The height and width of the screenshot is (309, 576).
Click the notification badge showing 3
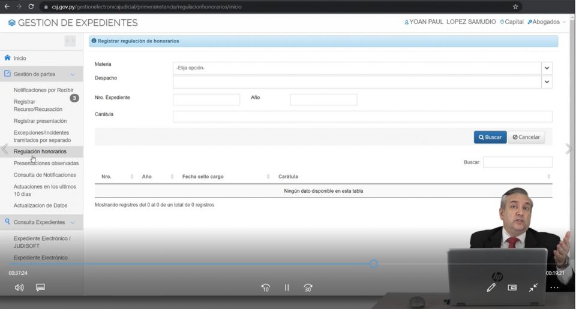(74, 98)
